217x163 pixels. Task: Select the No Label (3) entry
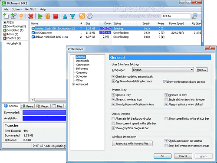13,43
